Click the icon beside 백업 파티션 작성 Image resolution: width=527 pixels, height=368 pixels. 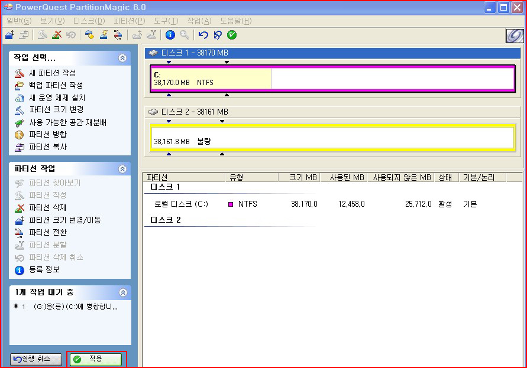[20, 85]
